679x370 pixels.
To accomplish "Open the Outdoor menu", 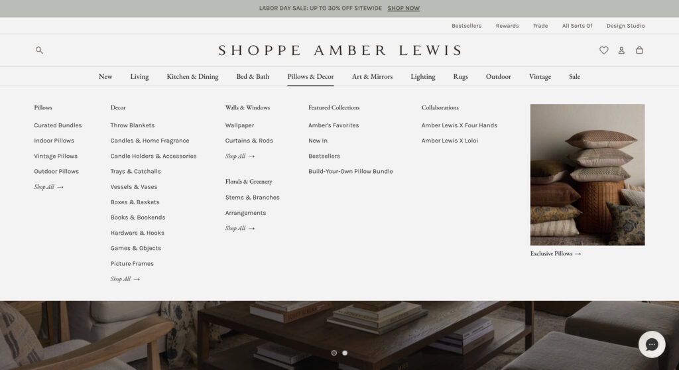I will (499, 77).
